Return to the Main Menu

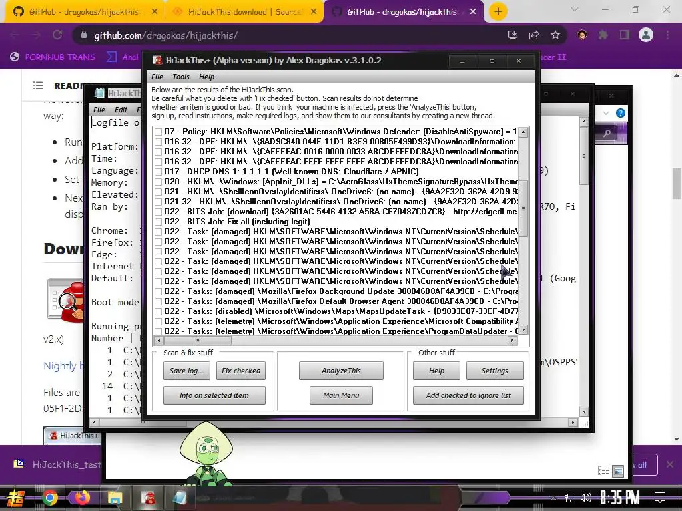(x=341, y=395)
